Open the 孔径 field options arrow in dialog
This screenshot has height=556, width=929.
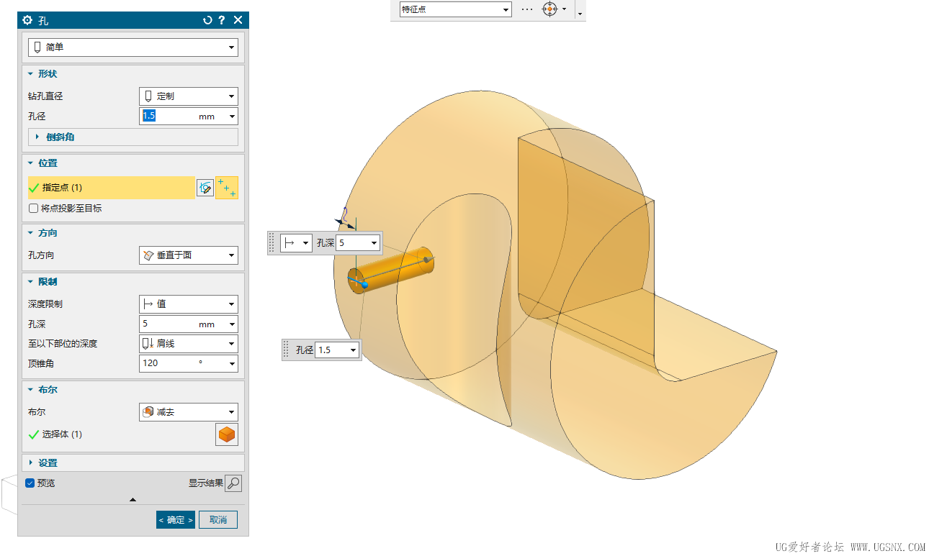click(232, 117)
